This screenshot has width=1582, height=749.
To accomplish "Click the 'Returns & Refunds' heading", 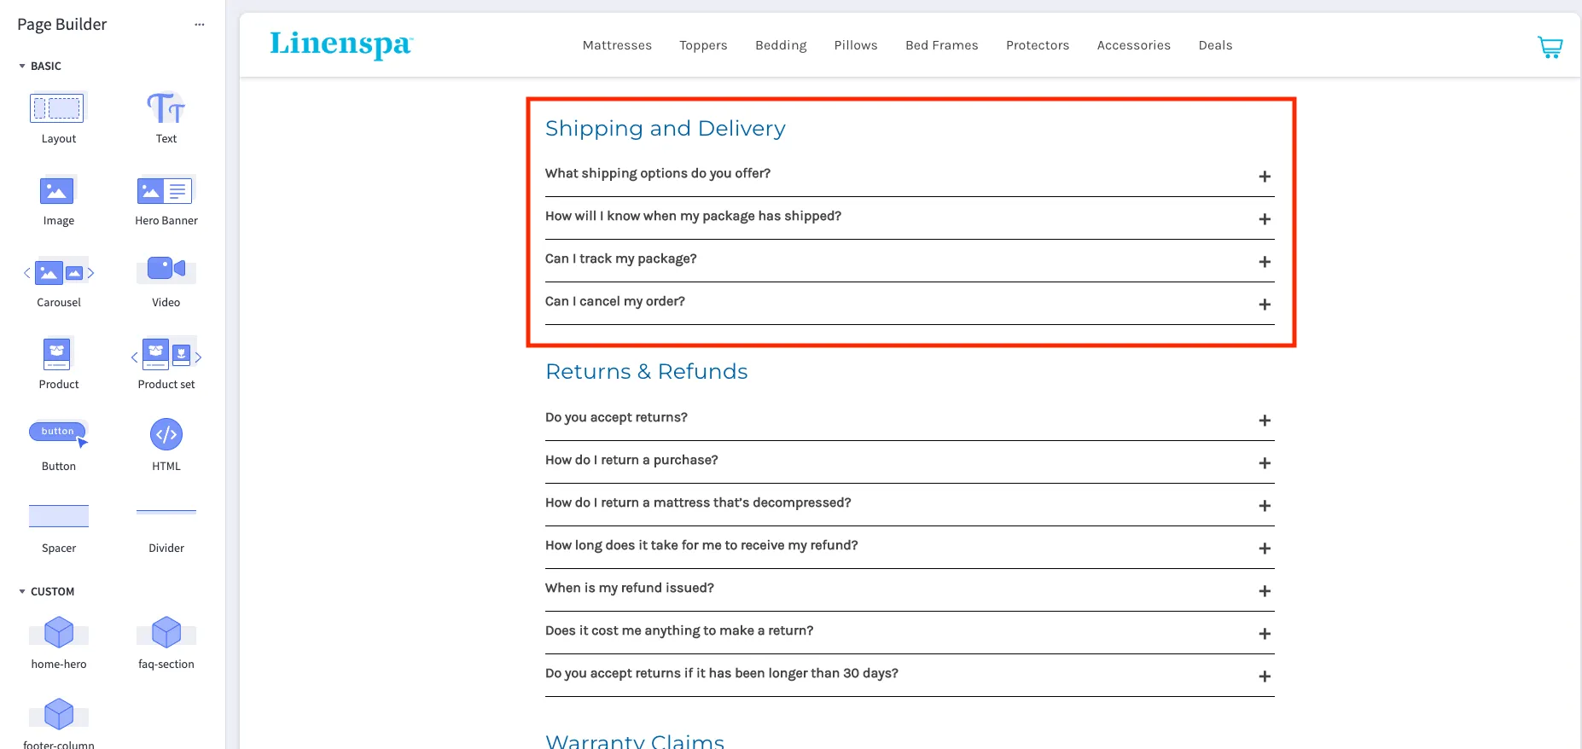I will point(647,371).
